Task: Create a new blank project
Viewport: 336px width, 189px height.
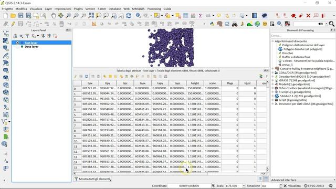Action: point(6,15)
